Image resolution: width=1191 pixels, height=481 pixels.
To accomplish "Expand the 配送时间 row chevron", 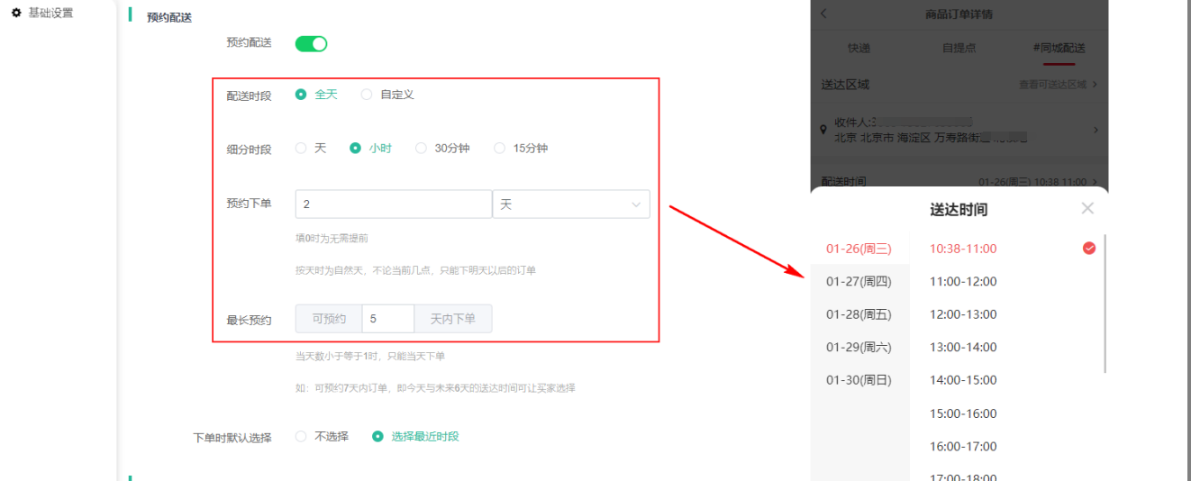I will tap(1095, 181).
